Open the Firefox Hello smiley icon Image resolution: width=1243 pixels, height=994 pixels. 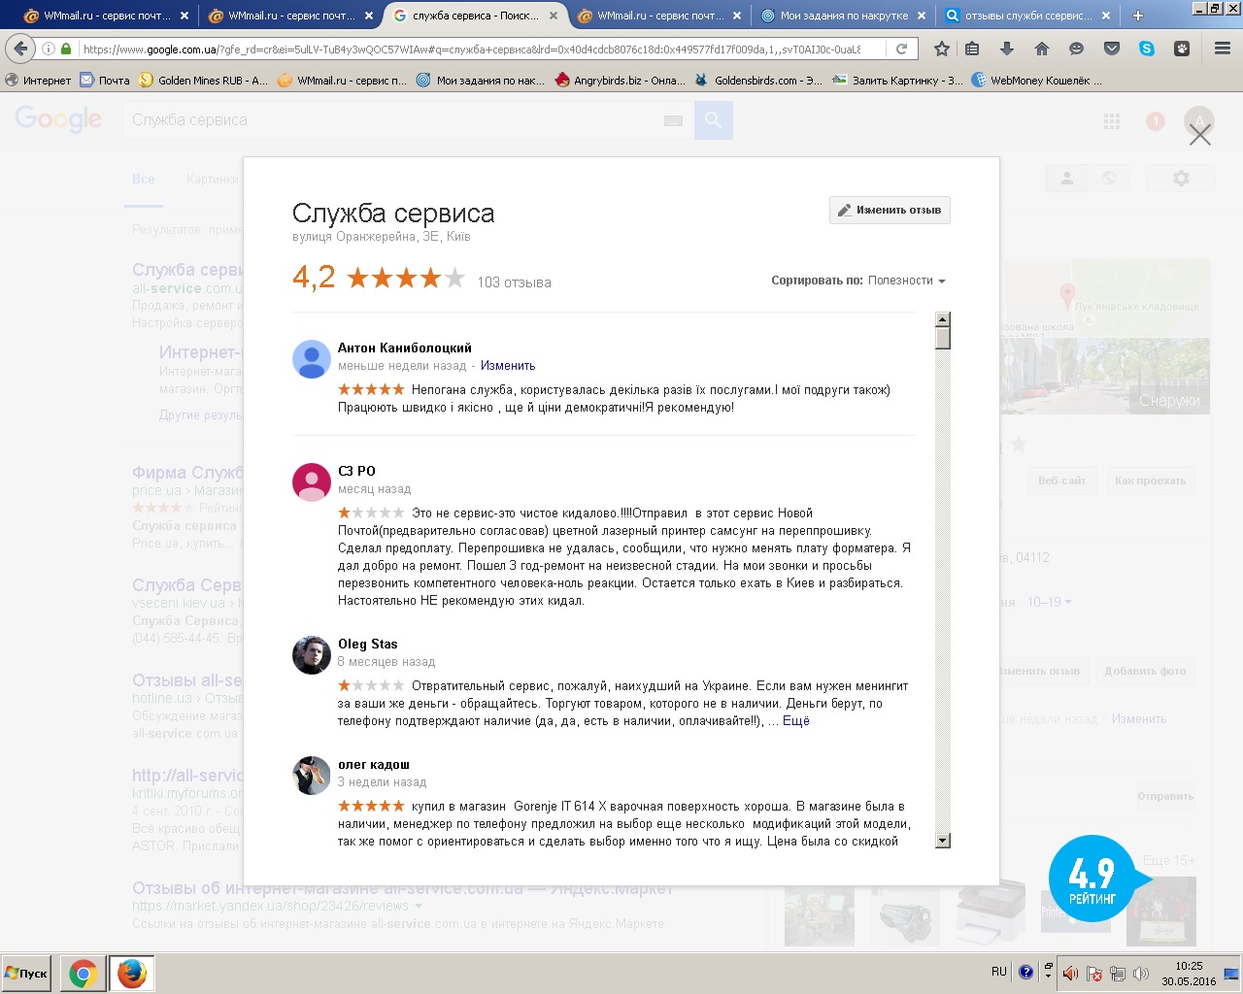(x=1076, y=49)
